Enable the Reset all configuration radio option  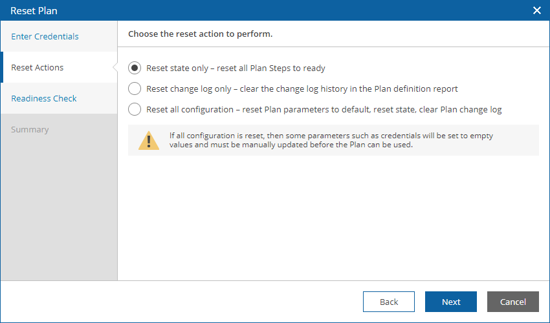[135, 109]
